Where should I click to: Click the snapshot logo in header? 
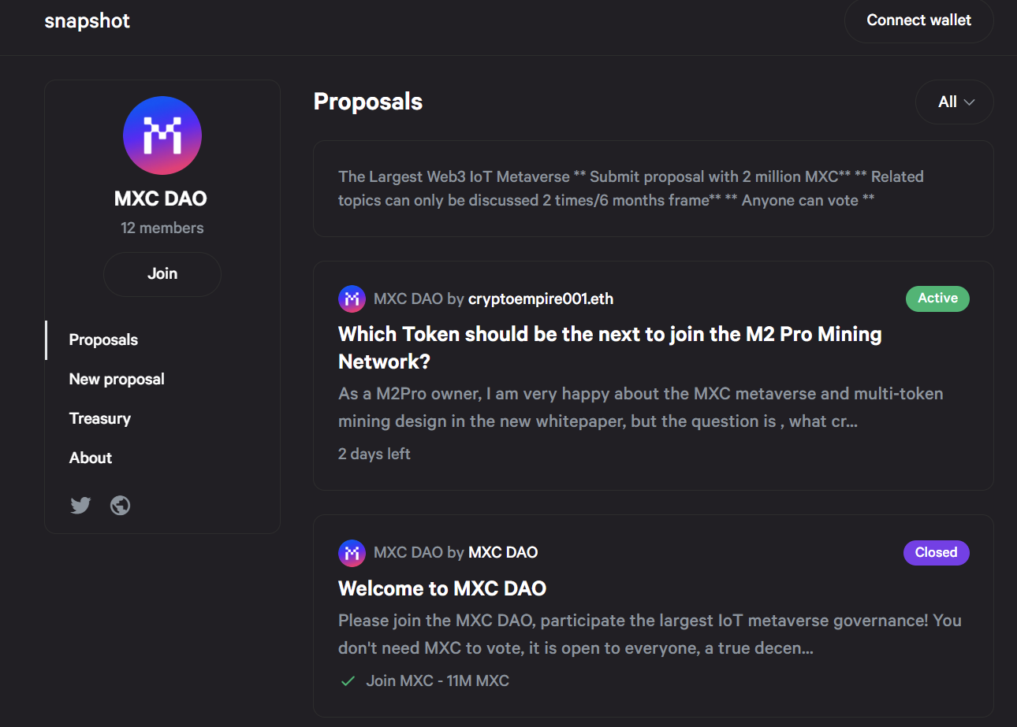pyautogui.click(x=87, y=20)
